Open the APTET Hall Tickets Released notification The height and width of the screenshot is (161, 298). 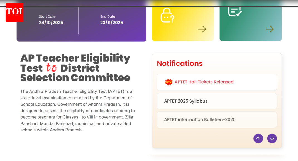[217, 82]
